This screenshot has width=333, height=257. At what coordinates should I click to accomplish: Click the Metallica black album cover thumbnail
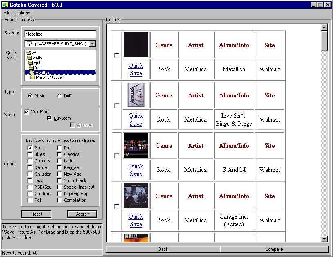pos(136,45)
